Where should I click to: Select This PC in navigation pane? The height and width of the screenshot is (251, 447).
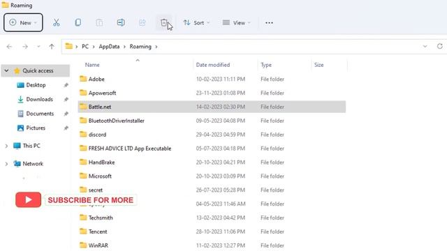coord(31,146)
